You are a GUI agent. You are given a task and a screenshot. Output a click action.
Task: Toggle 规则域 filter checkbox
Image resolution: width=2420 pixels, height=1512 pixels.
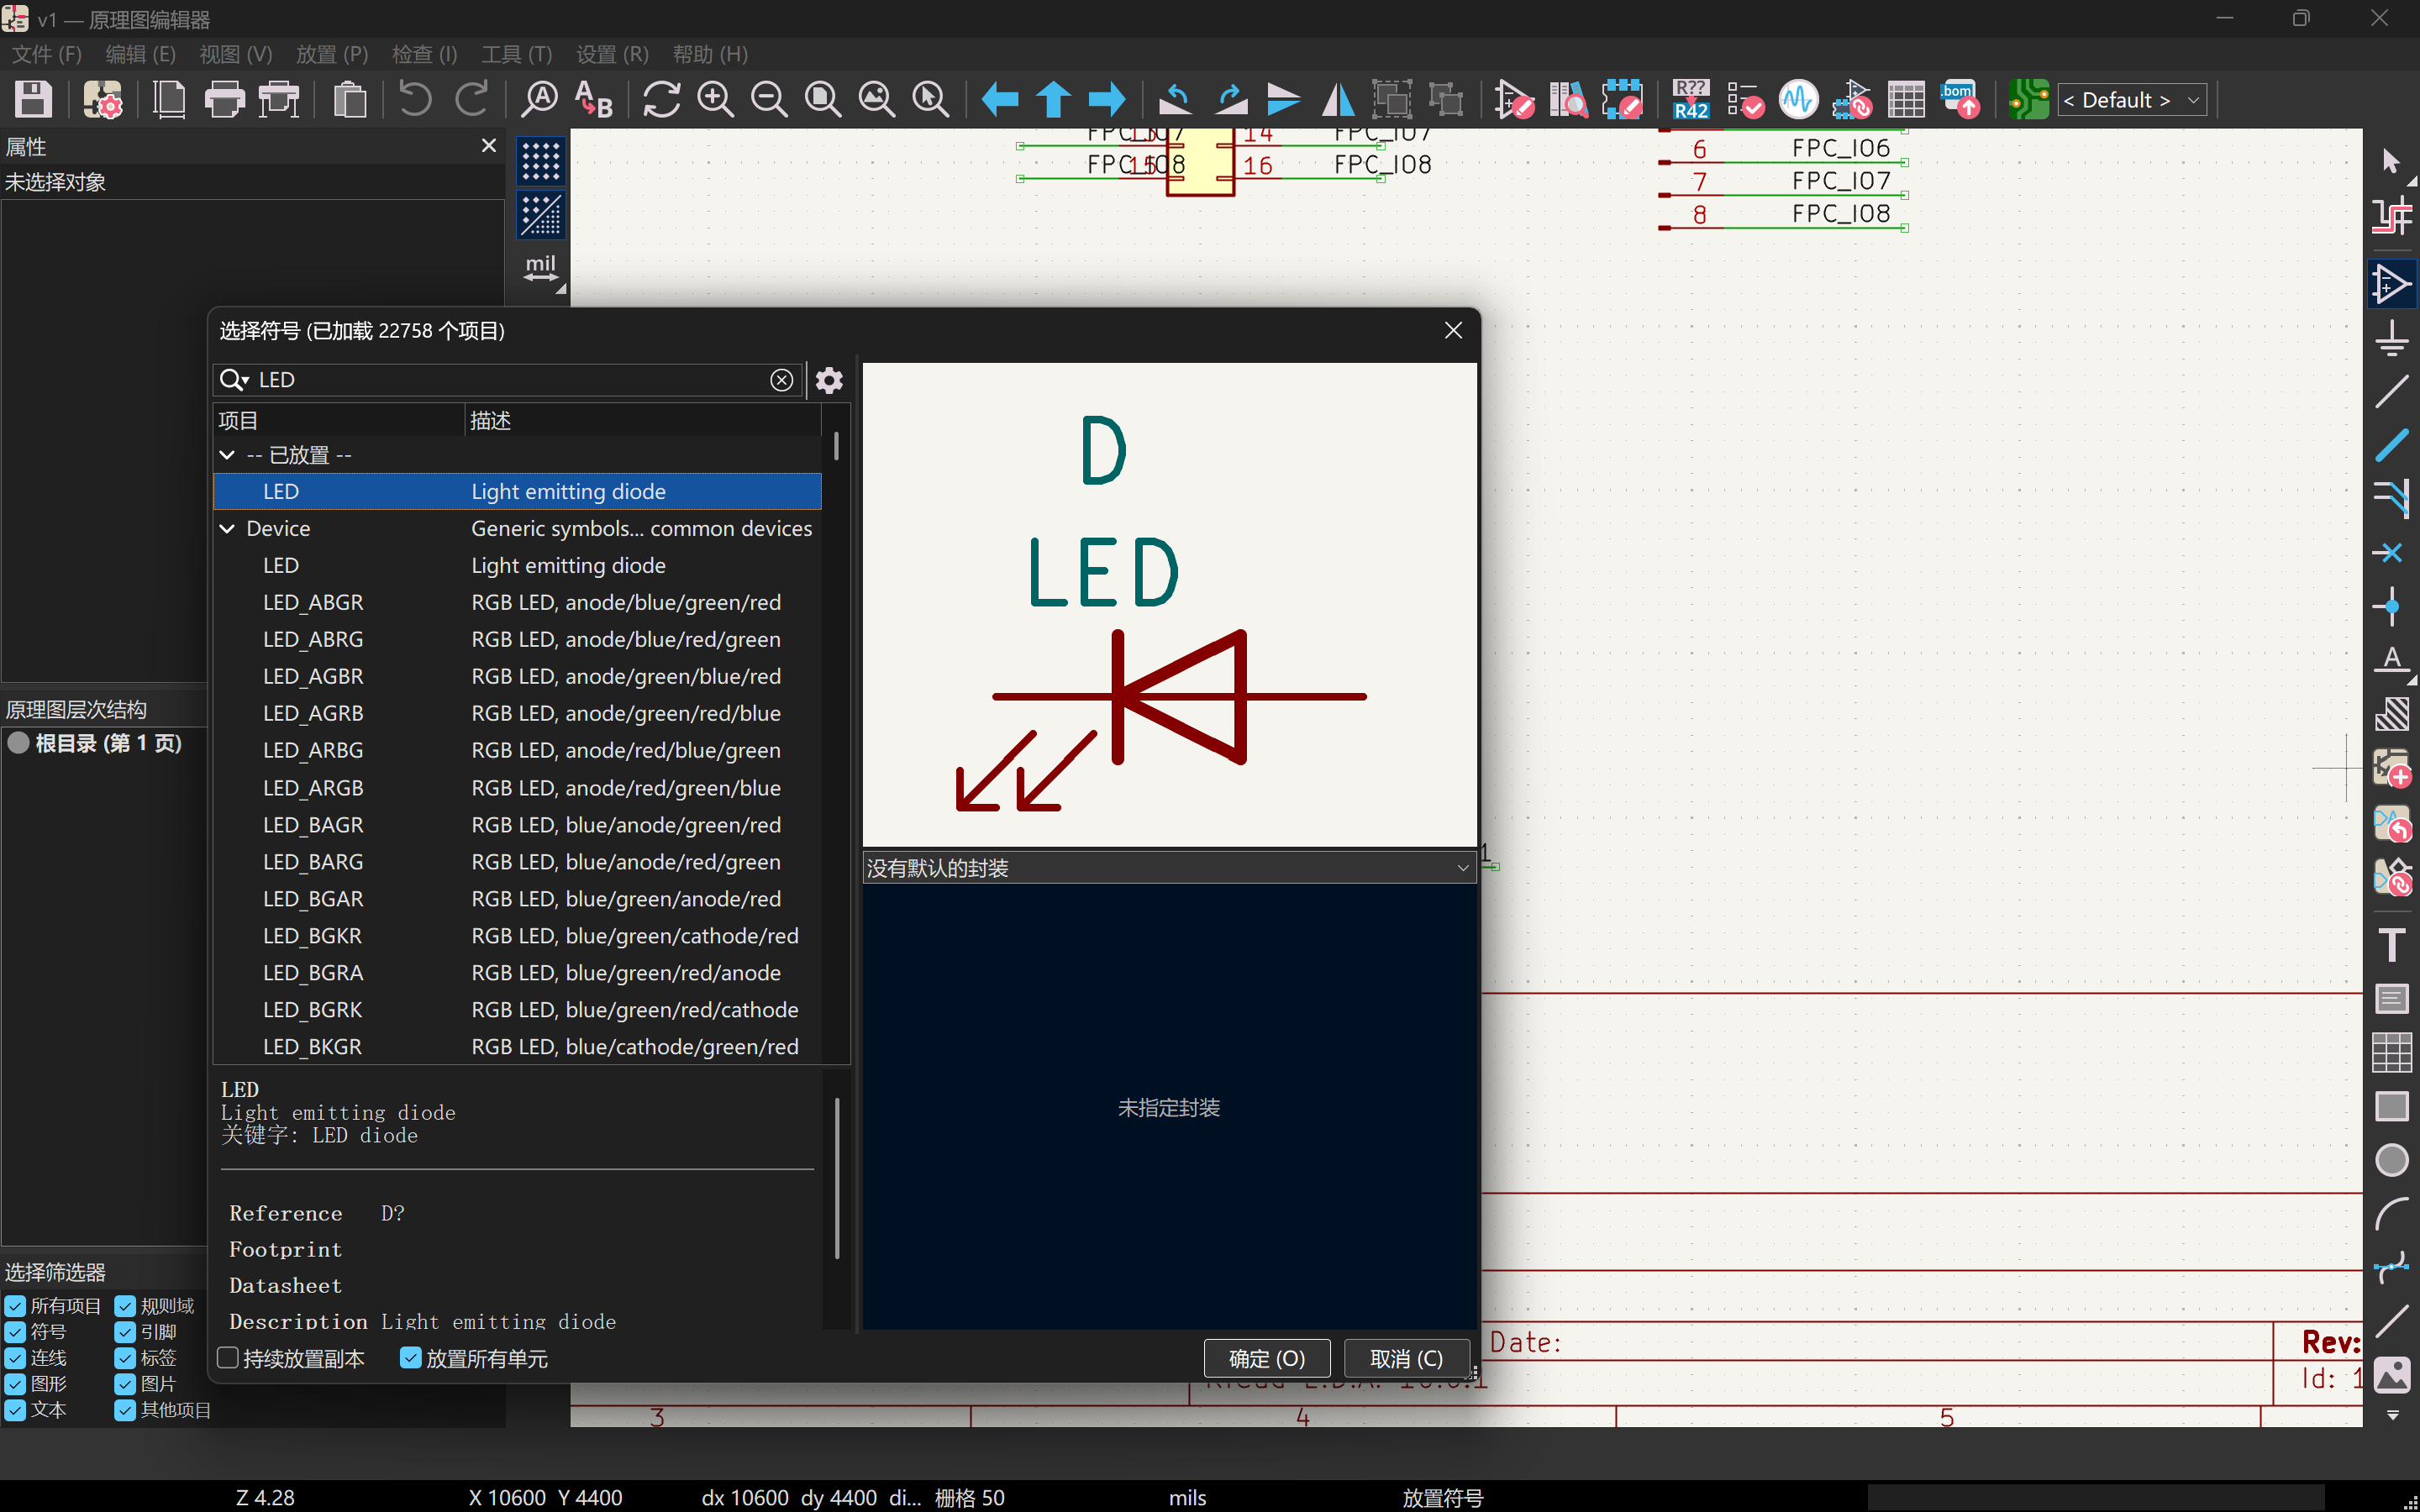tap(125, 1306)
